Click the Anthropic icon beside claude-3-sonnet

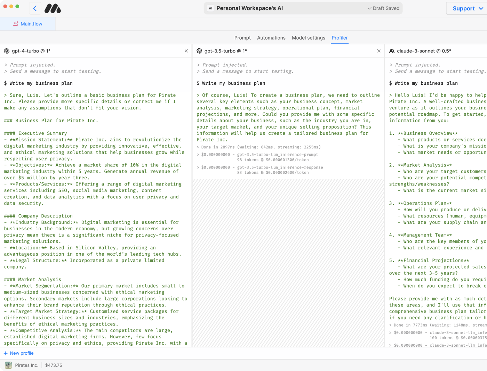[392, 51]
